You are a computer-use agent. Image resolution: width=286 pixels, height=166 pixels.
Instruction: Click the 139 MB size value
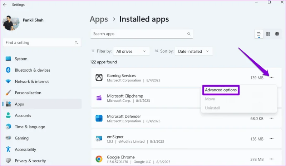point(257,78)
